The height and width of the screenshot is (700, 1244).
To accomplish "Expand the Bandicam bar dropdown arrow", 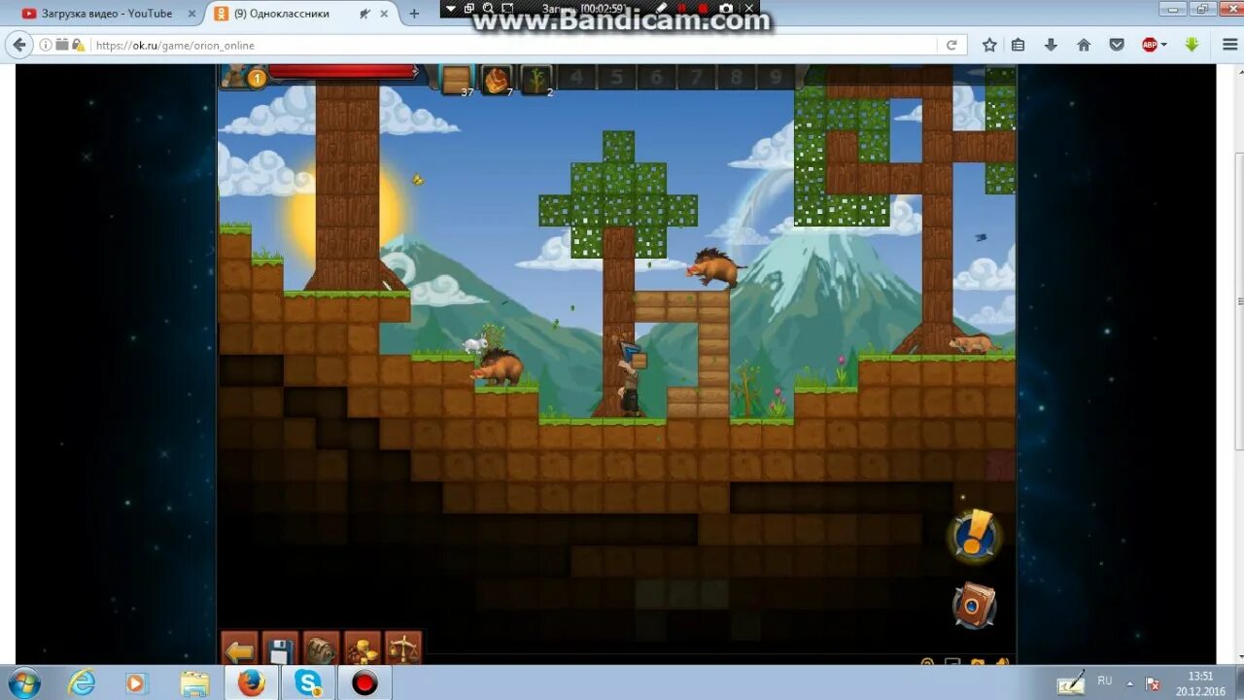I will (451, 8).
